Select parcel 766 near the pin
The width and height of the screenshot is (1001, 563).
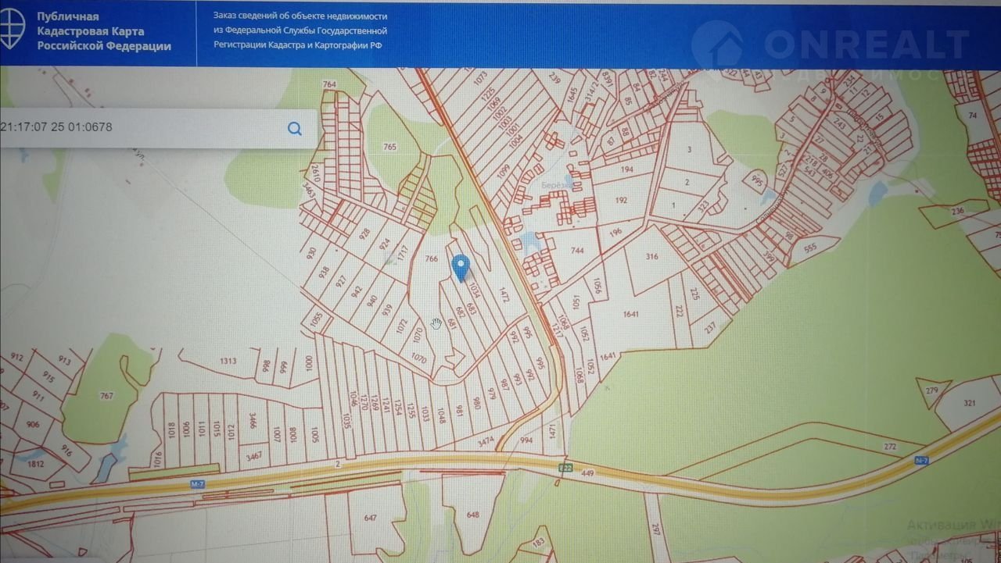click(x=431, y=258)
